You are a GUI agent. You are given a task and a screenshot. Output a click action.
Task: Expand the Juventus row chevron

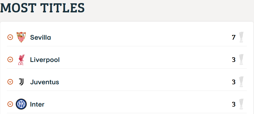pos(10,82)
